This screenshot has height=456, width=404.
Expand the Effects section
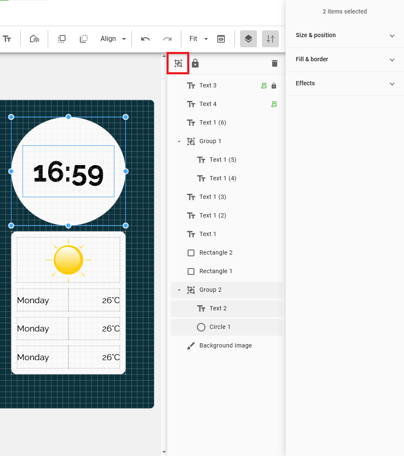pyautogui.click(x=344, y=84)
